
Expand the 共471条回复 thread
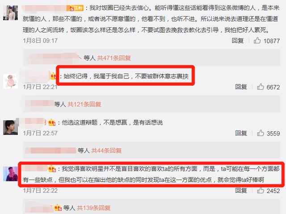coord(114,58)
